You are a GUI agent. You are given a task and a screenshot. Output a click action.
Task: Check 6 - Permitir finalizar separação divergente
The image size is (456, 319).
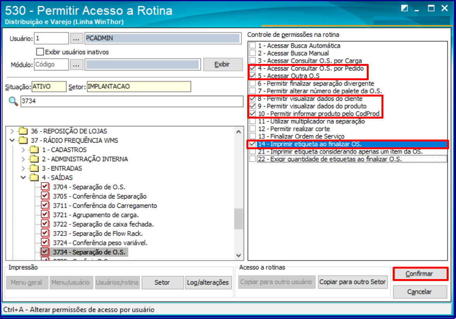[253, 83]
